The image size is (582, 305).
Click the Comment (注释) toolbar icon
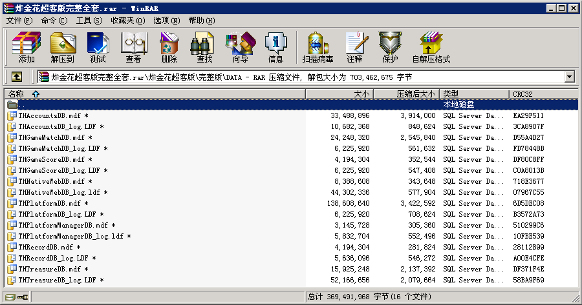pos(354,47)
